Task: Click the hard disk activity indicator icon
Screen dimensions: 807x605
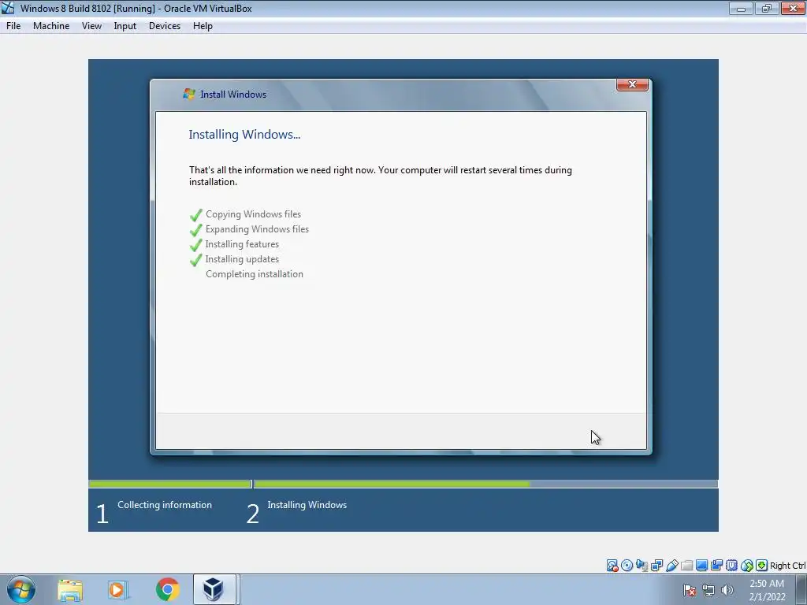Action: click(612, 566)
